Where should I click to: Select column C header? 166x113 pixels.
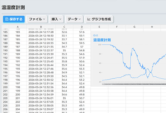pos(64,27)
